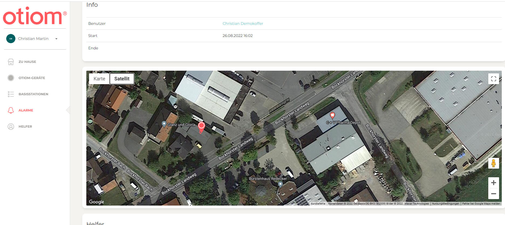This screenshot has height=225, width=505.
Task: Click the C+V Pharma Depot marker
Action: coord(332,116)
